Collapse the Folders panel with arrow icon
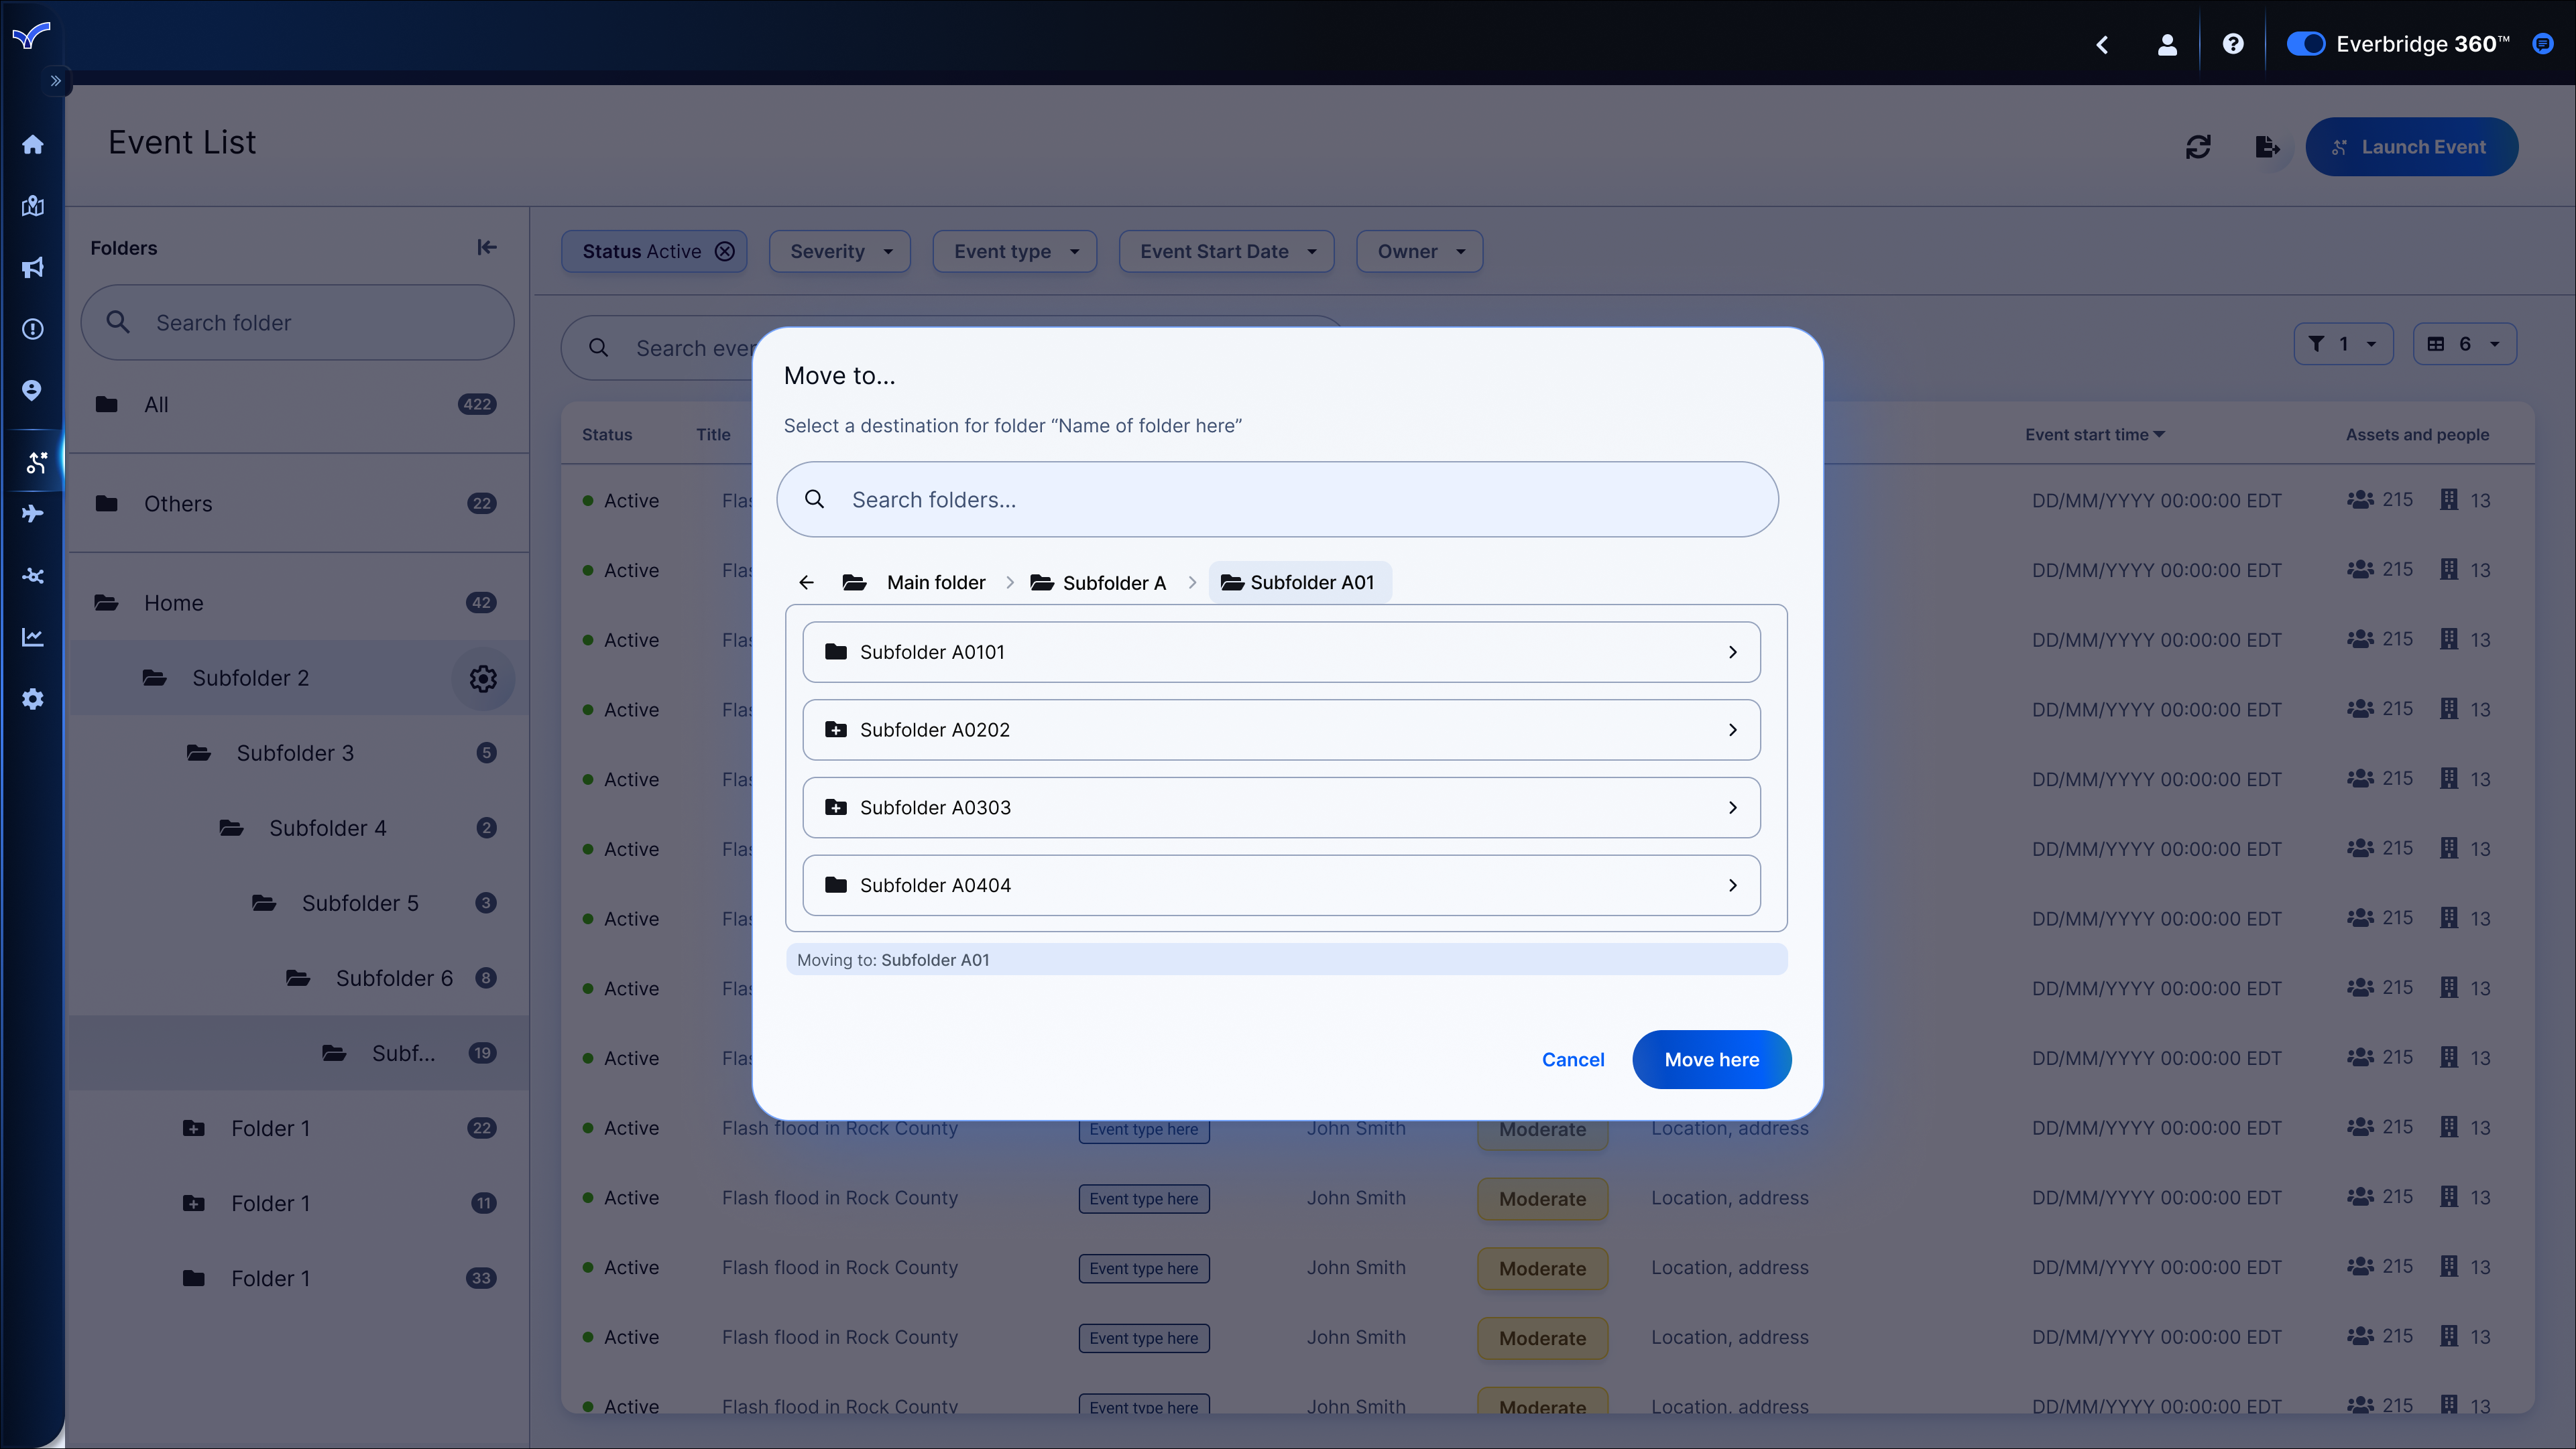The image size is (2576, 1449). point(487,247)
